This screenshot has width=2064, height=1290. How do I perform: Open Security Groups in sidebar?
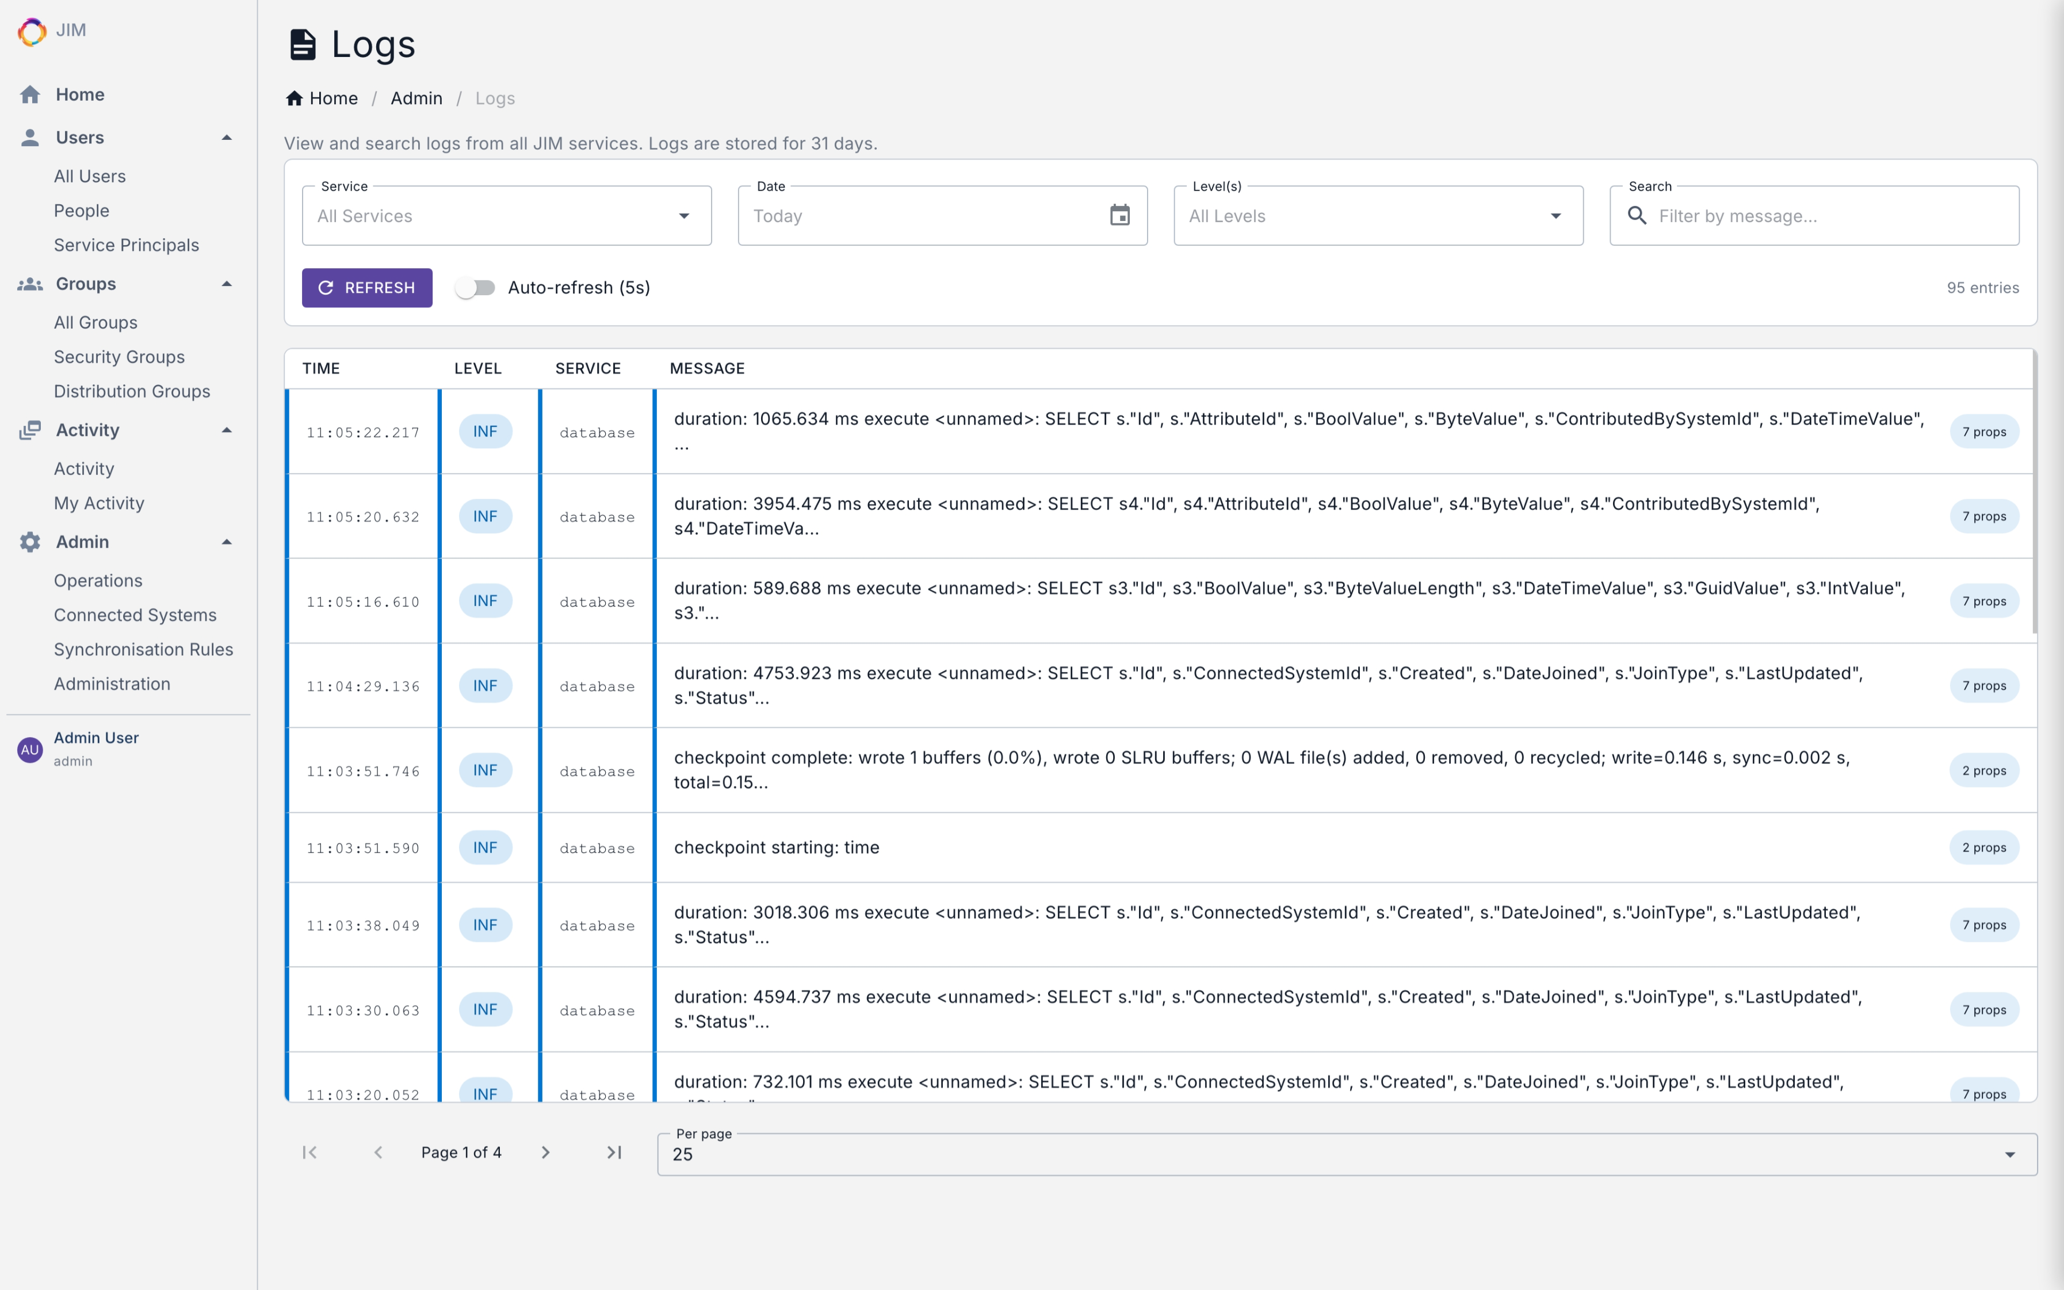(120, 357)
